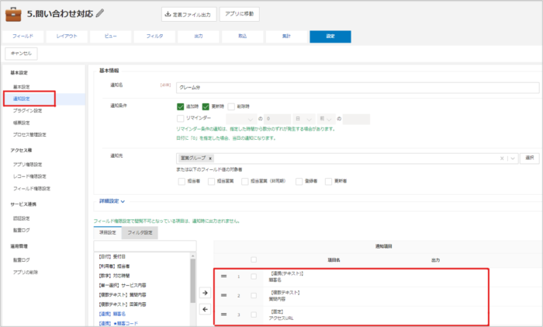
Task: Click the pencil edit icon beside app title
Action: (100, 13)
